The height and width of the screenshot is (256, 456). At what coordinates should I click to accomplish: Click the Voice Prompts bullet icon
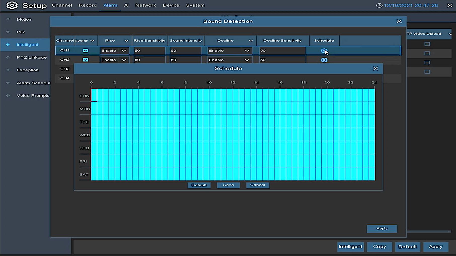click(x=8, y=95)
